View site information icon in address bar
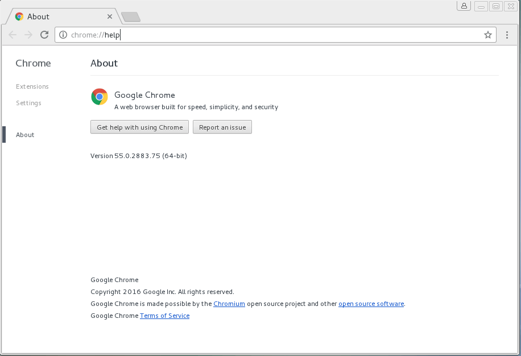Viewport: 521px width, 356px height. point(63,35)
